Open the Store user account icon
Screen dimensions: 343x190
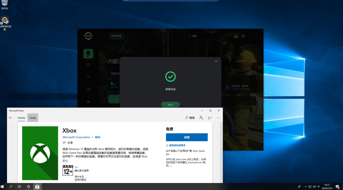[201, 118]
